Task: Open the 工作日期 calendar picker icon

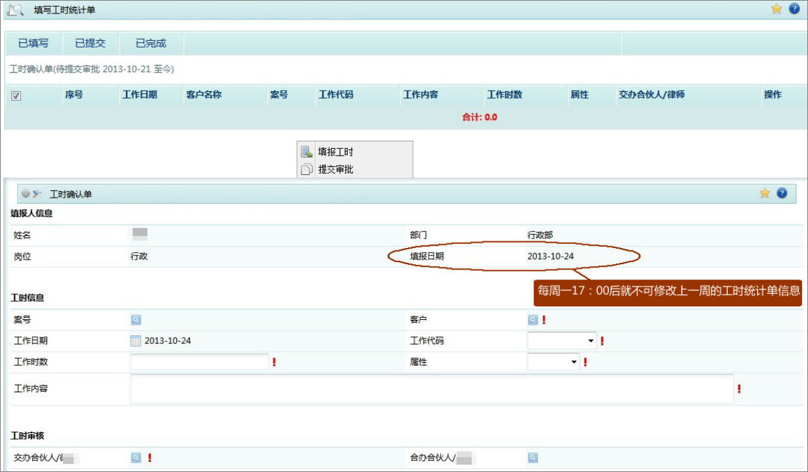Action: (136, 341)
